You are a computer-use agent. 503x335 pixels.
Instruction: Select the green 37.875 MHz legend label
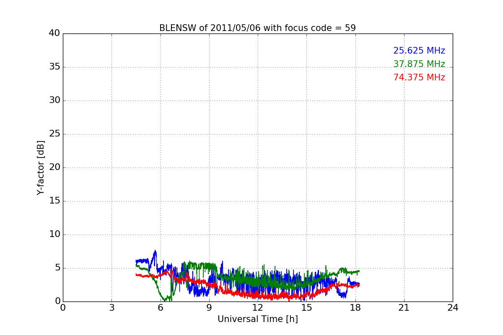(x=419, y=64)
